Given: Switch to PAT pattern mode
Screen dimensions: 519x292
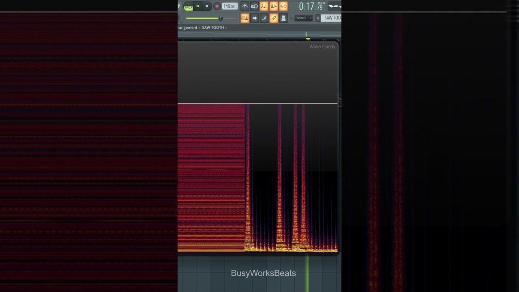Looking at the screenshot, I should pyautogui.click(x=188, y=4).
